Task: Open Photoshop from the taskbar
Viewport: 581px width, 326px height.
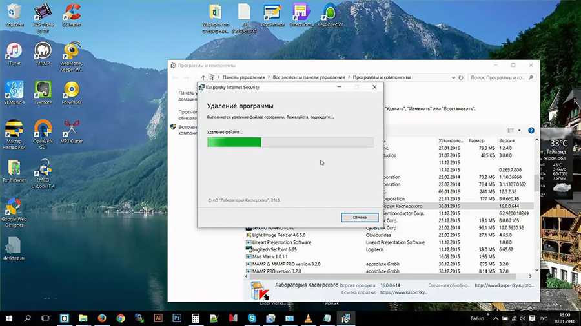Action: pyautogui.click(x=177, y=318)
